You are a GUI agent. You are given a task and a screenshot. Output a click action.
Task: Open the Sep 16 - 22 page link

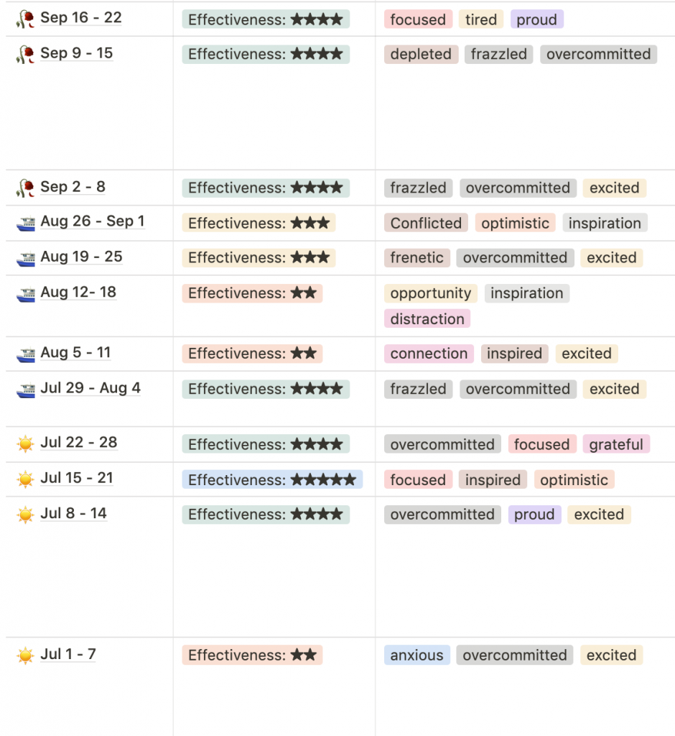pyautogui.click(x=80, y=18)
